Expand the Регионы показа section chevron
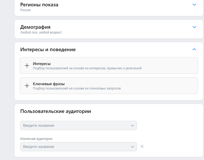This screenshot has width=204, height=160. pyautogui.click(x=195, y=5)
